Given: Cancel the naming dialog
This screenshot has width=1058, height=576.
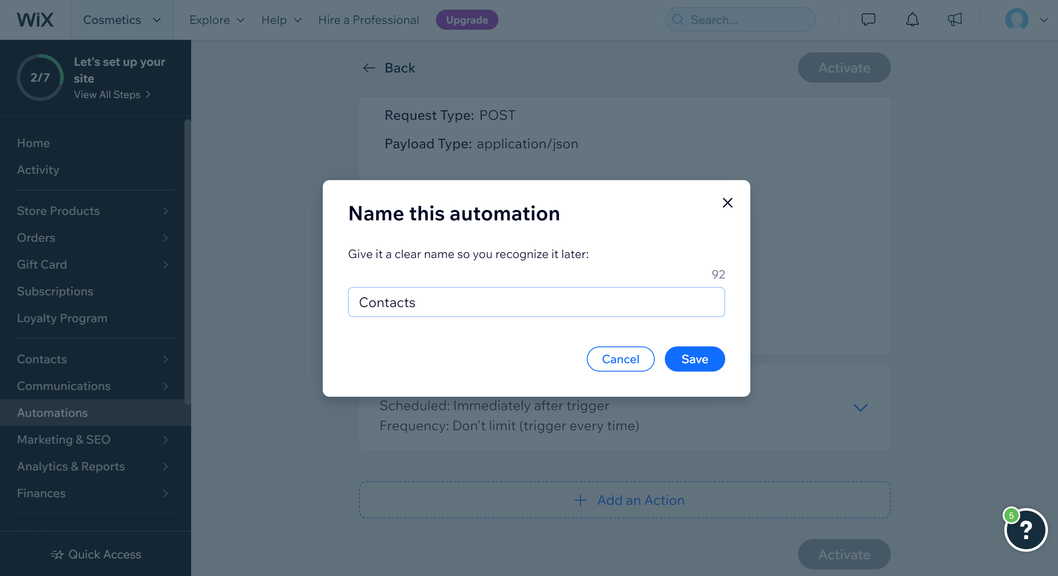Looking at the screenshot, I should coord(620,359).
